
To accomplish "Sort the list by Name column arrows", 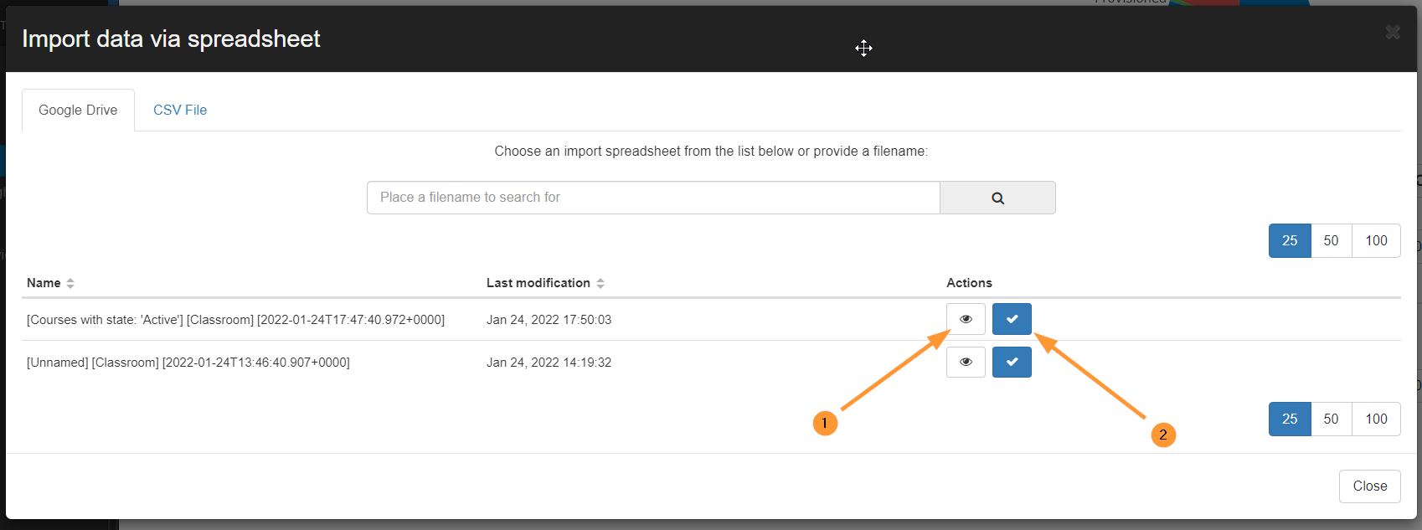I will click(70, 283).
